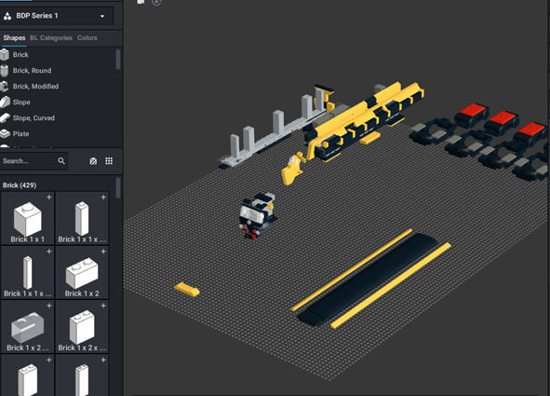Pick the Brick 1 x 1 thumbnail
The width and height of the screenshot is (550, 396).
[x=27, y=218]
